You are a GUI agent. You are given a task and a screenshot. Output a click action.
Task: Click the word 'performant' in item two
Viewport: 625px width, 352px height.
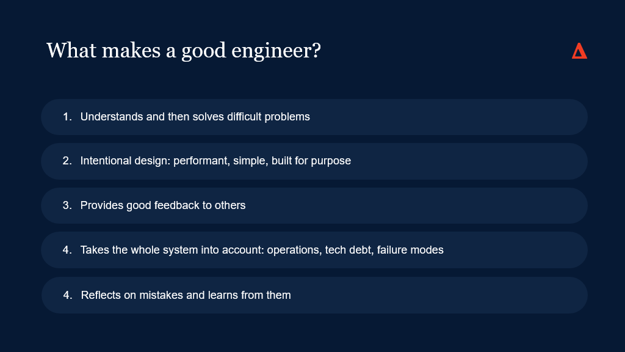coord(201,161)
